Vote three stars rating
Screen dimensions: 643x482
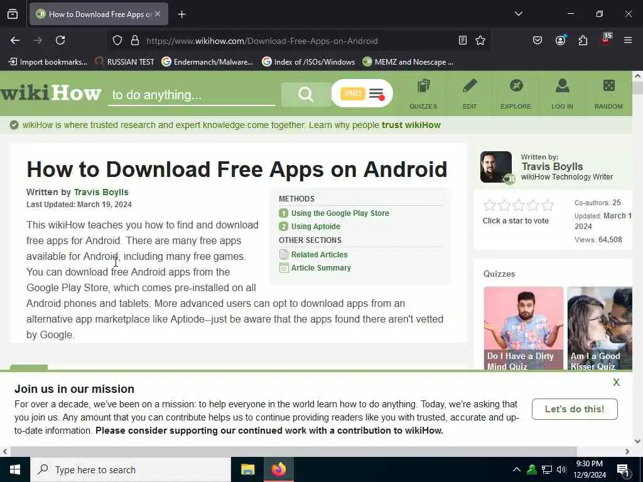tap(518, 205)
